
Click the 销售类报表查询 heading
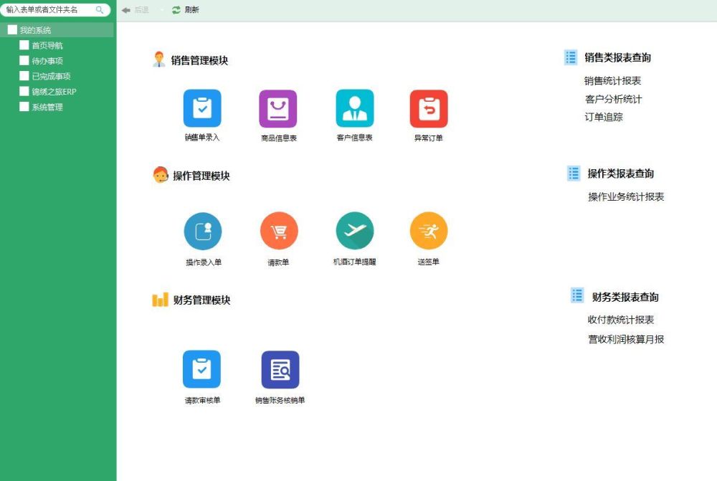tap(618, 57)
